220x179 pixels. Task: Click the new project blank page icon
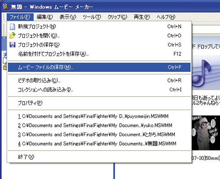click(12, 27)
